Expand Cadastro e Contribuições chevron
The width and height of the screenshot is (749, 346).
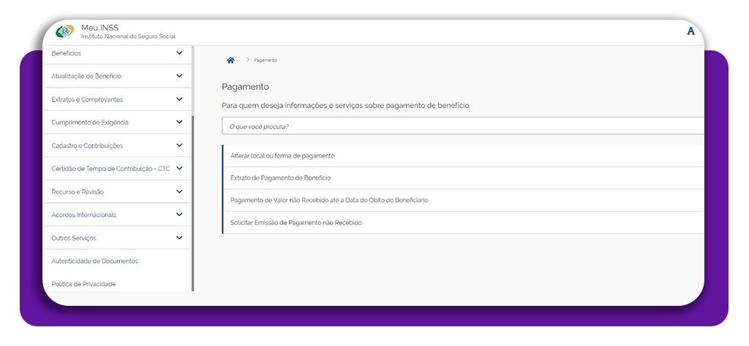(179, 145)
